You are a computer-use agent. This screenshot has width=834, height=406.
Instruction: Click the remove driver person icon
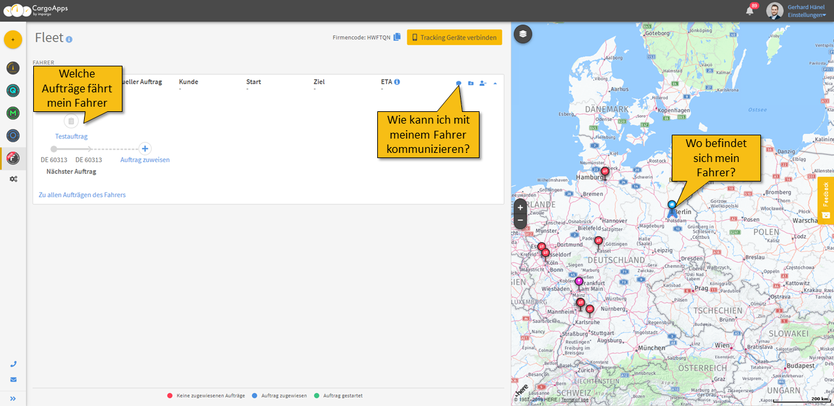483,83
